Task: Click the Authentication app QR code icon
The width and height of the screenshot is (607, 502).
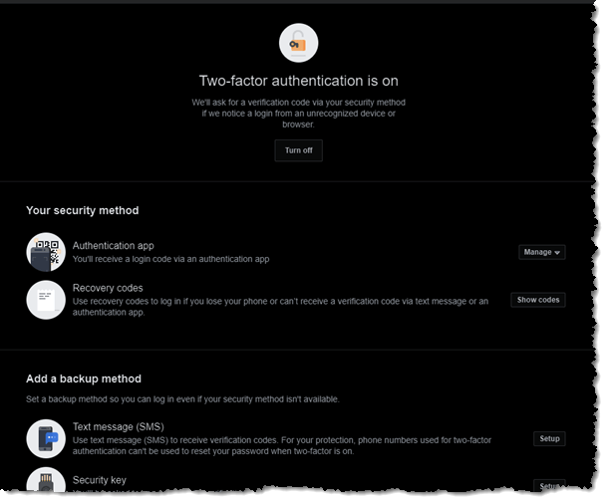Action: coord(46,252)
